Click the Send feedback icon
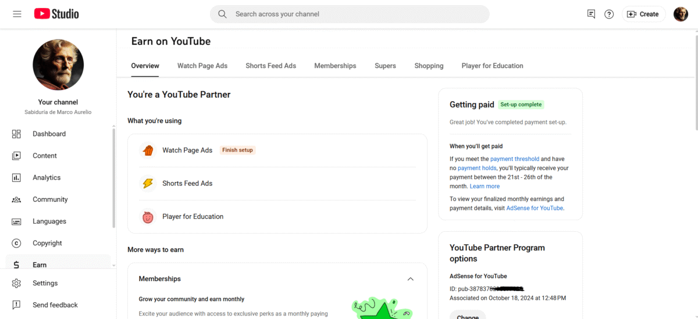The height and width of the screenshot is (319, 698). (x=16, y=305)
